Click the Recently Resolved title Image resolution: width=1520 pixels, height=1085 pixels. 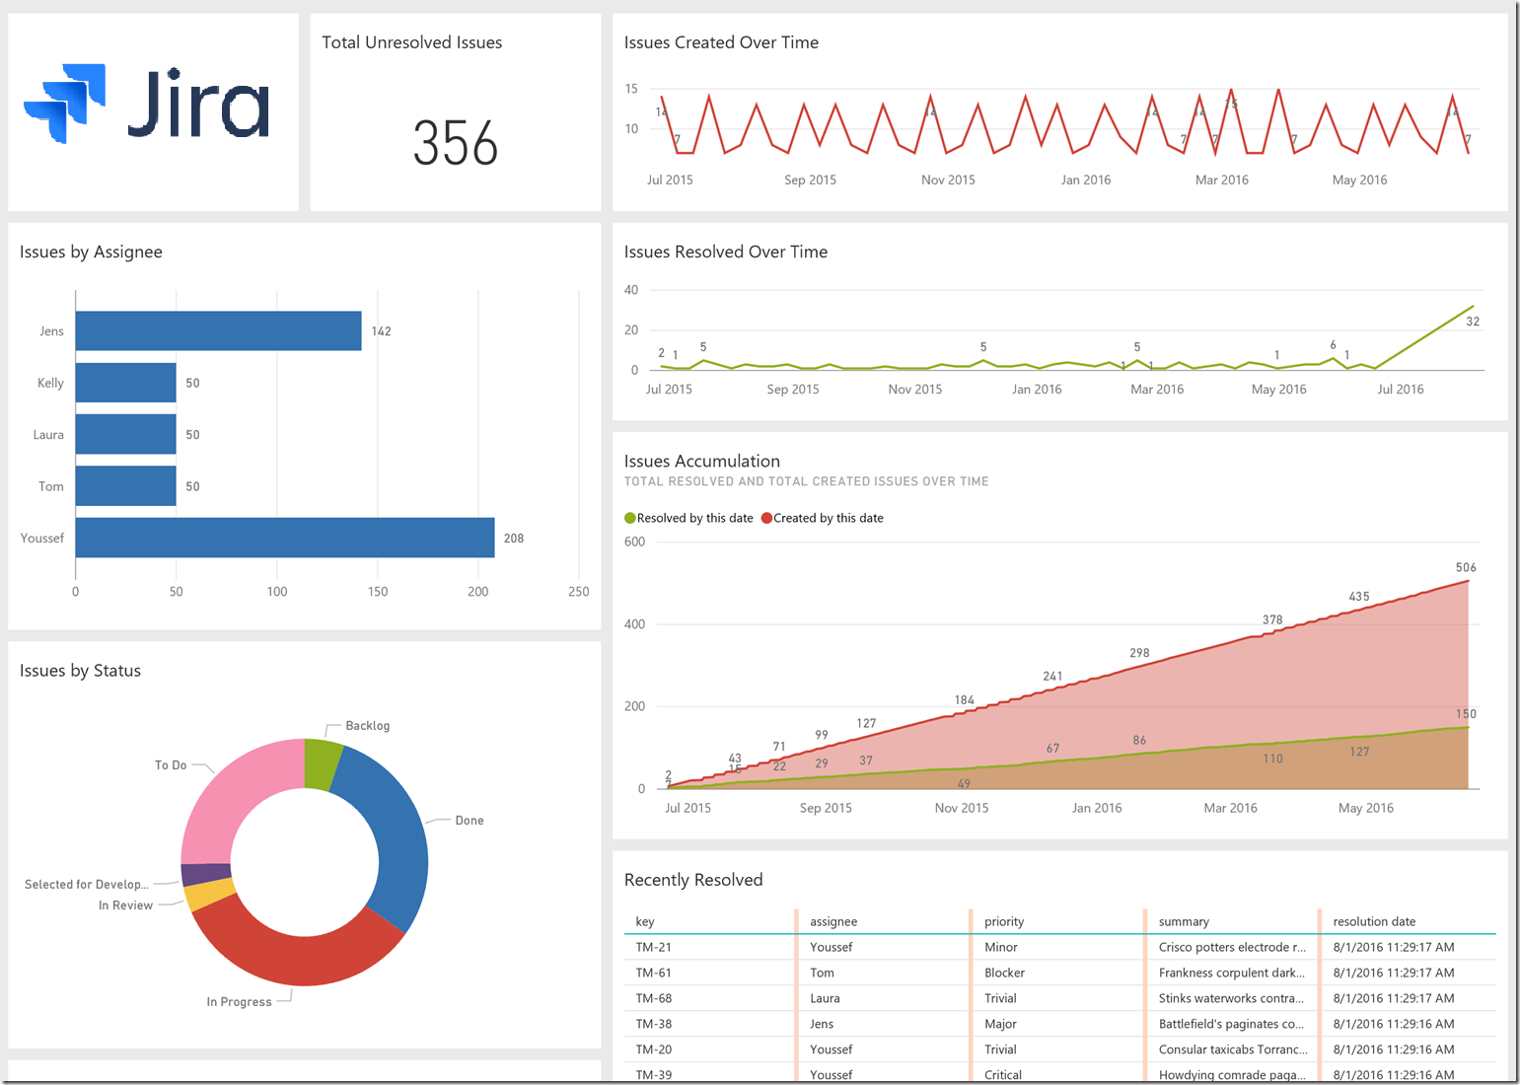click(693, 880)
